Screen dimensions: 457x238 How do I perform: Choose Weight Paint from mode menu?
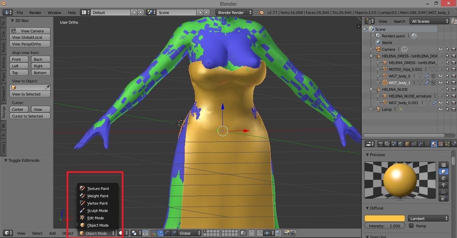[98, 196]
